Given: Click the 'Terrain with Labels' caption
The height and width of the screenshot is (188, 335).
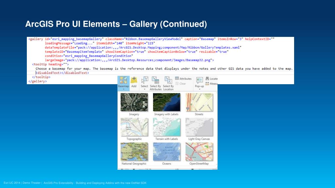Looking at the screenshot, I should 167,139.
